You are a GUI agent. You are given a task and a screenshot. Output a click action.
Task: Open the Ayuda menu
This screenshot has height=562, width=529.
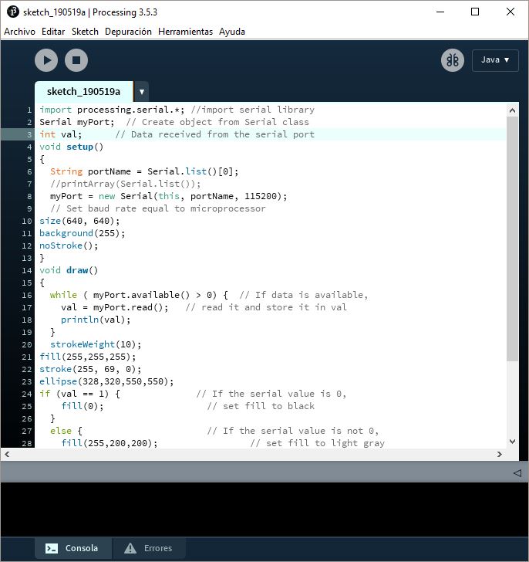[x=232, y=32]
